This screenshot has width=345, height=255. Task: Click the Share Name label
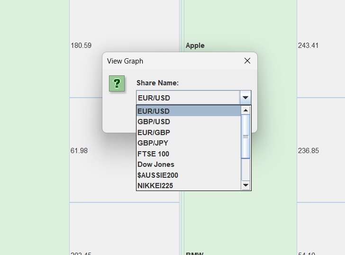point(157,83)
